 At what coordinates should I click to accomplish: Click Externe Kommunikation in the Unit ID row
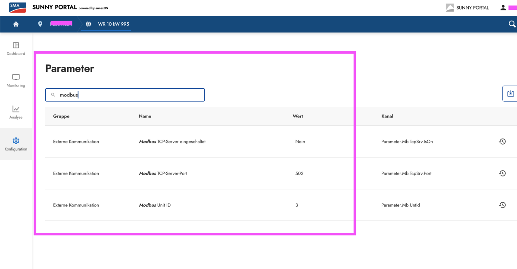click(76, 205)
